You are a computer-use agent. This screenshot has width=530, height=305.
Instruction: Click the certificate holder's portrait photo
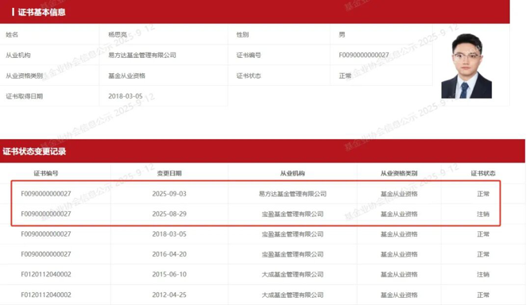(x=466, y=66)
